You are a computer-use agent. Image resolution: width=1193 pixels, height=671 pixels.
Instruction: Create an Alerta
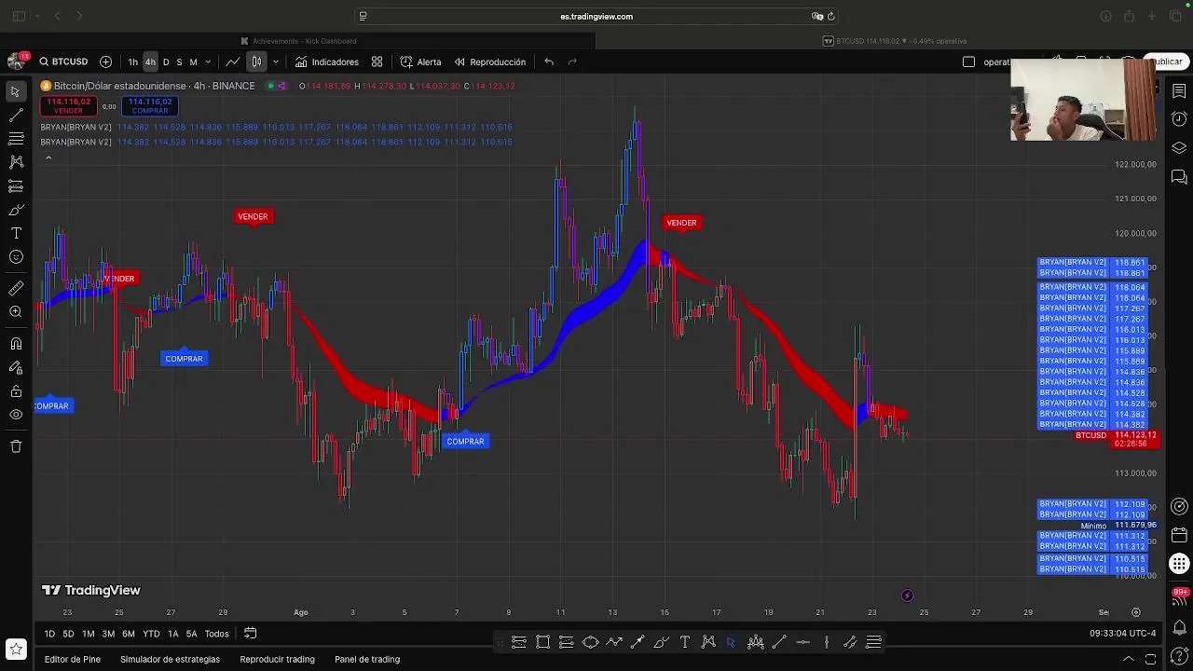(420, 62)
